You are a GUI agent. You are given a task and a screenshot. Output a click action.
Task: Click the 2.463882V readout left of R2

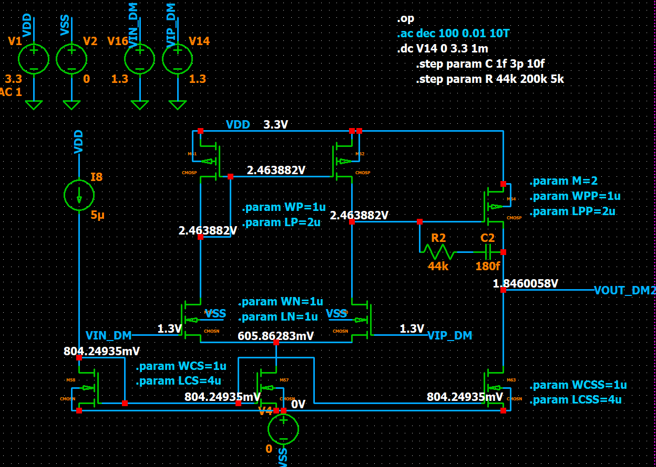[360, 215]
